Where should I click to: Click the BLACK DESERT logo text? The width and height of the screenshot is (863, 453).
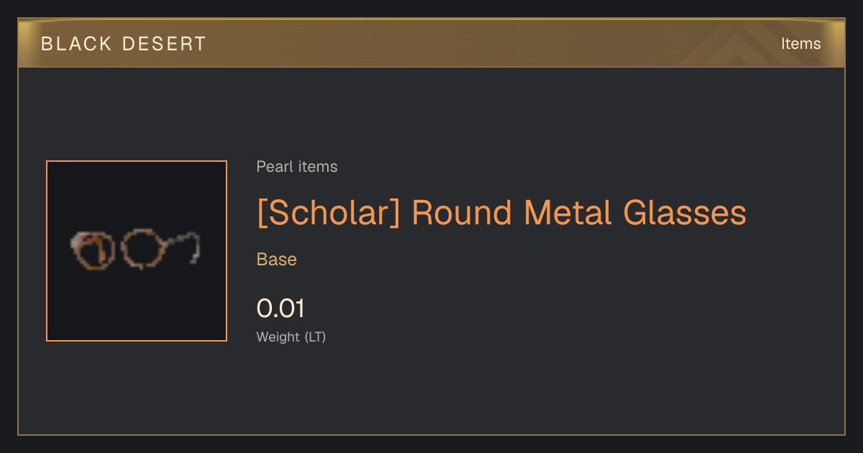coord(124,44)
